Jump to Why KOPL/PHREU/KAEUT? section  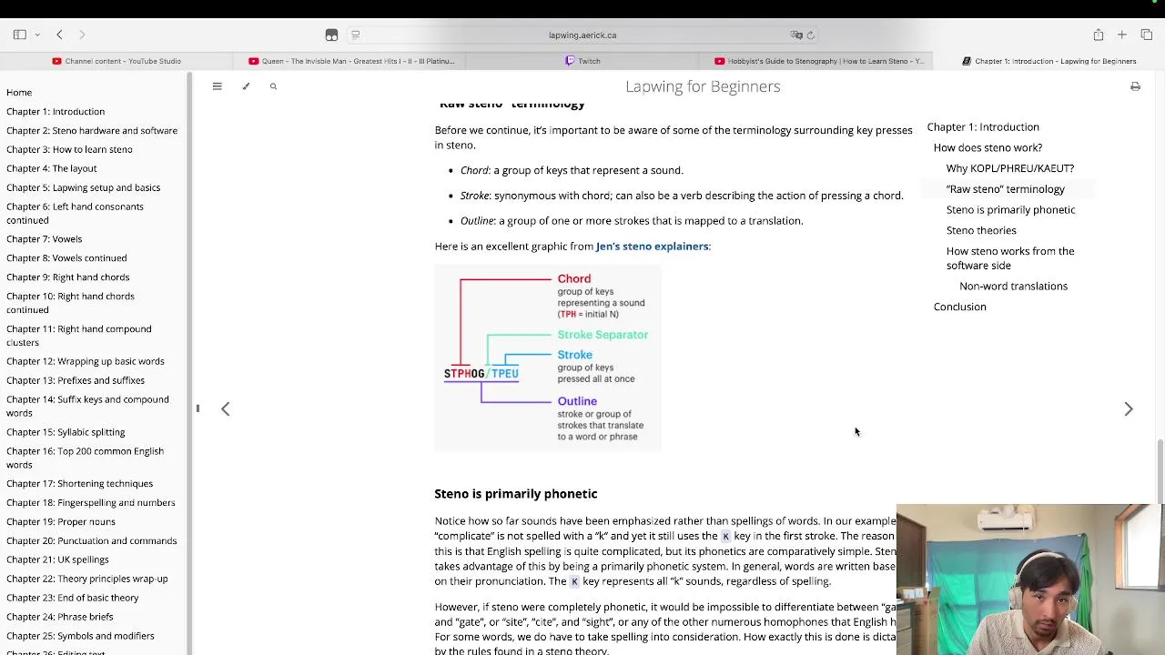(x=1010, y=168)
